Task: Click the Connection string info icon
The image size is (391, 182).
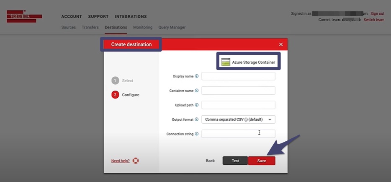Action: click(x=196, y=134)
